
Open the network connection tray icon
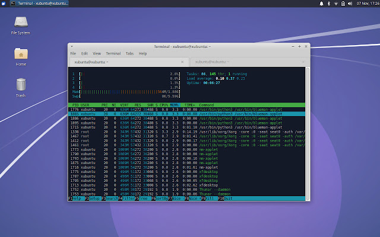point(336,4)
